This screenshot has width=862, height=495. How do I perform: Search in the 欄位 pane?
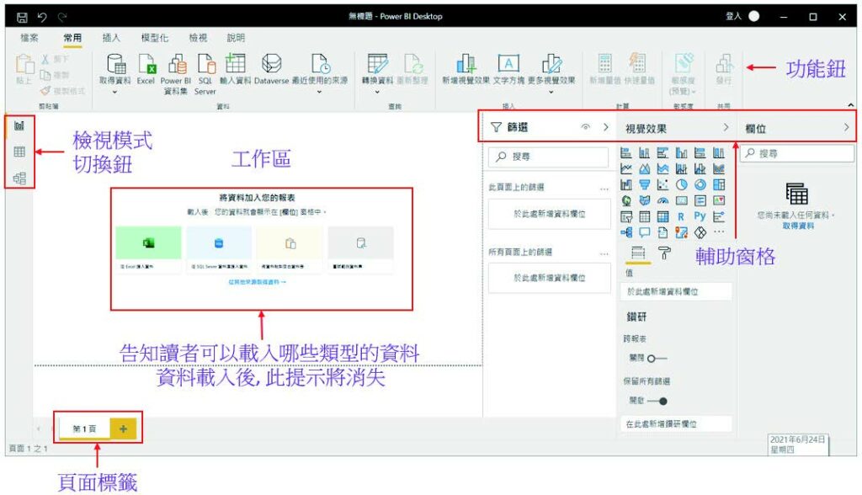[797, 153]
